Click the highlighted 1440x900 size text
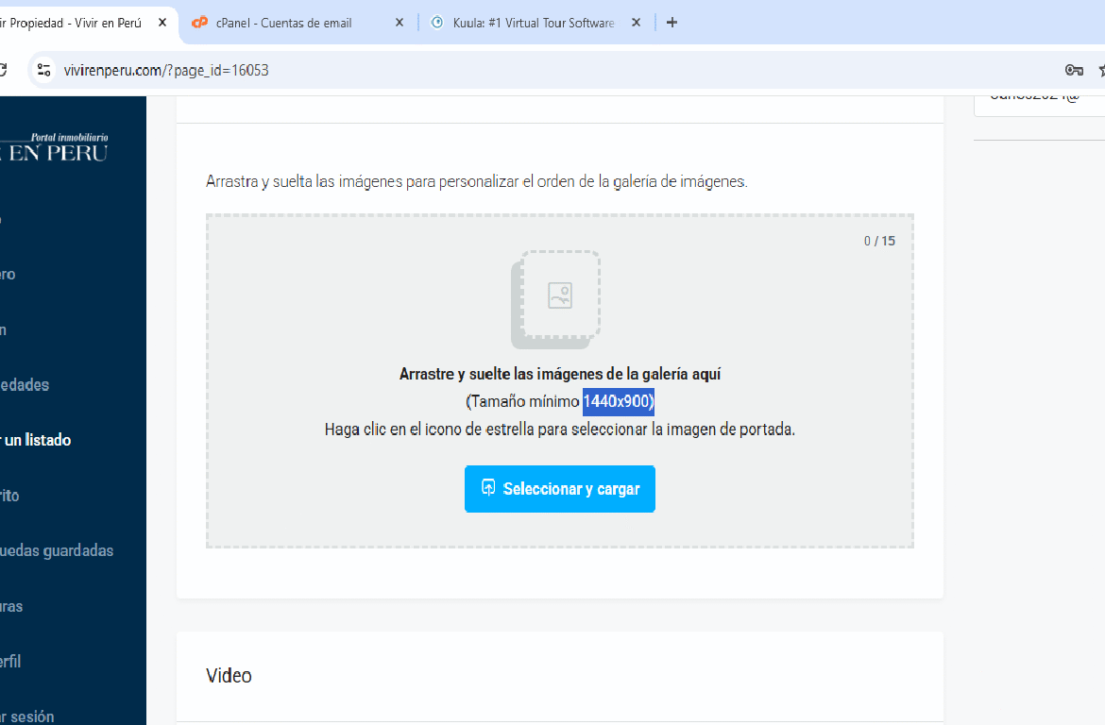The height and width of the screenshot is (725, 1105). pos(618,401)
